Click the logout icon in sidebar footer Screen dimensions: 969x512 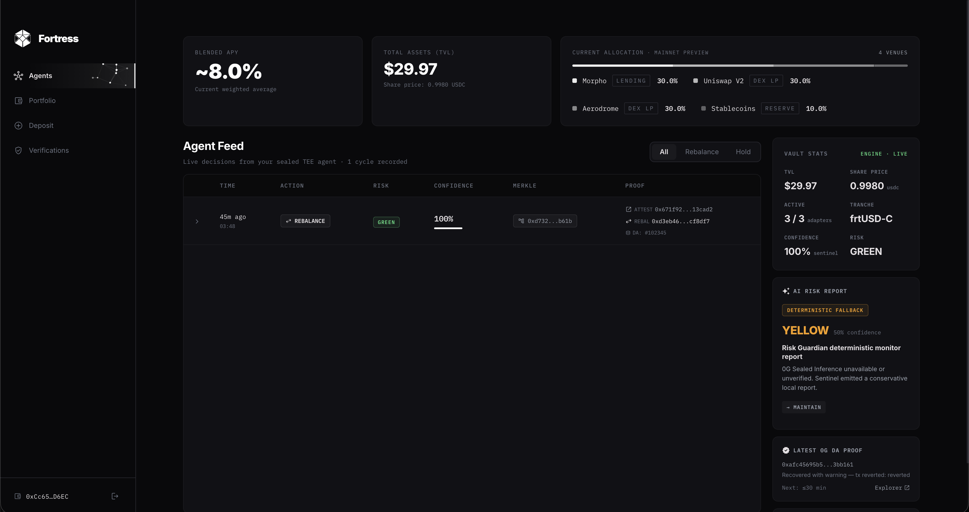115,496
